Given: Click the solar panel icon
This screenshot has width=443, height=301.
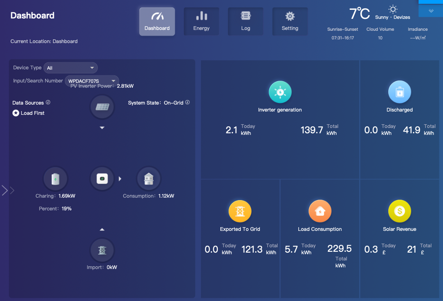Looking at the screenshot, I should (x=102, y=107).
